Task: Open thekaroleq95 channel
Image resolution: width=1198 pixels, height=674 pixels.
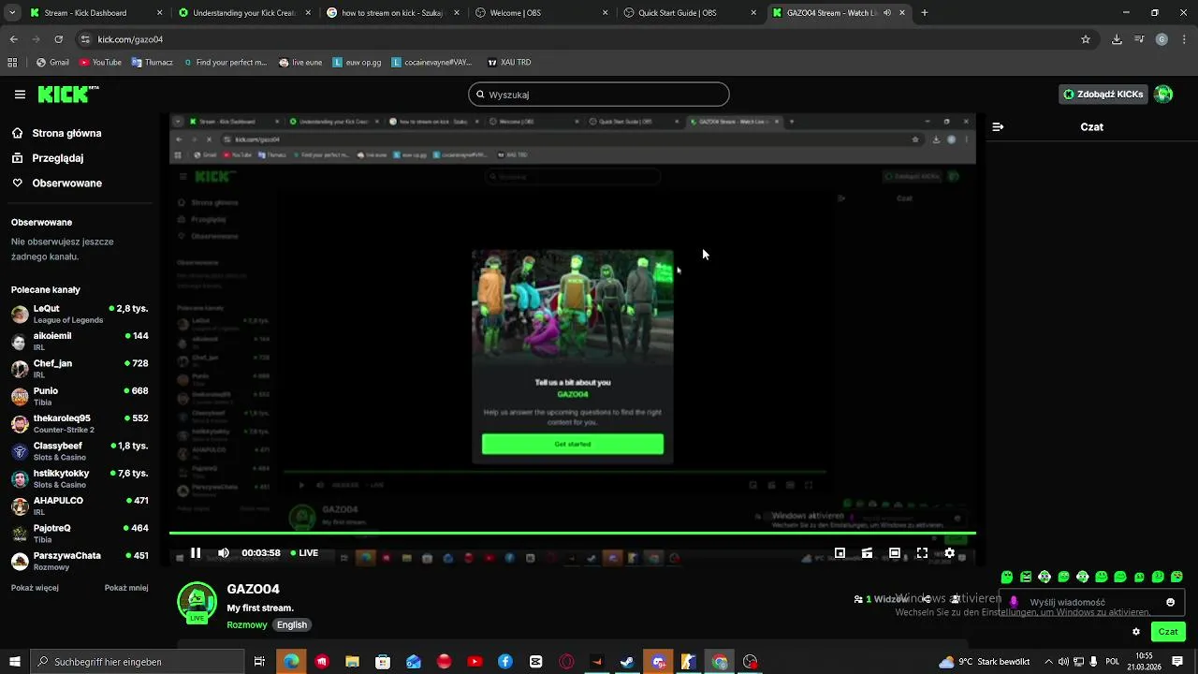Action: 80,423
